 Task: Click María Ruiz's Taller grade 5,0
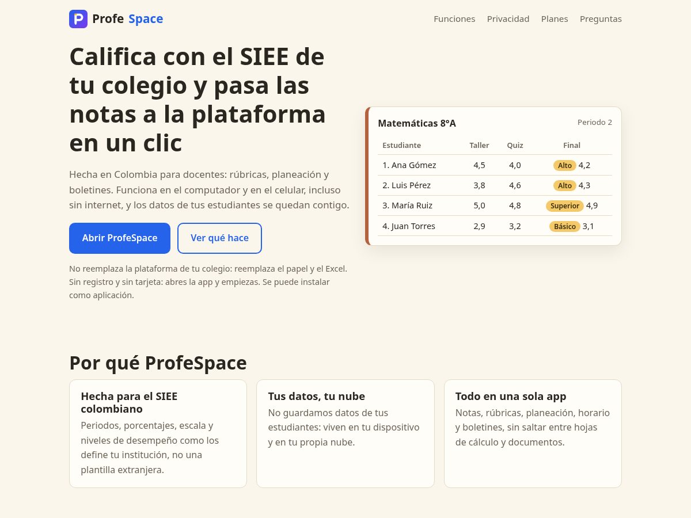point(479,205)
